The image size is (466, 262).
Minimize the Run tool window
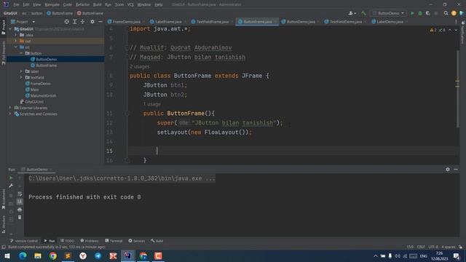click(456, 170)
